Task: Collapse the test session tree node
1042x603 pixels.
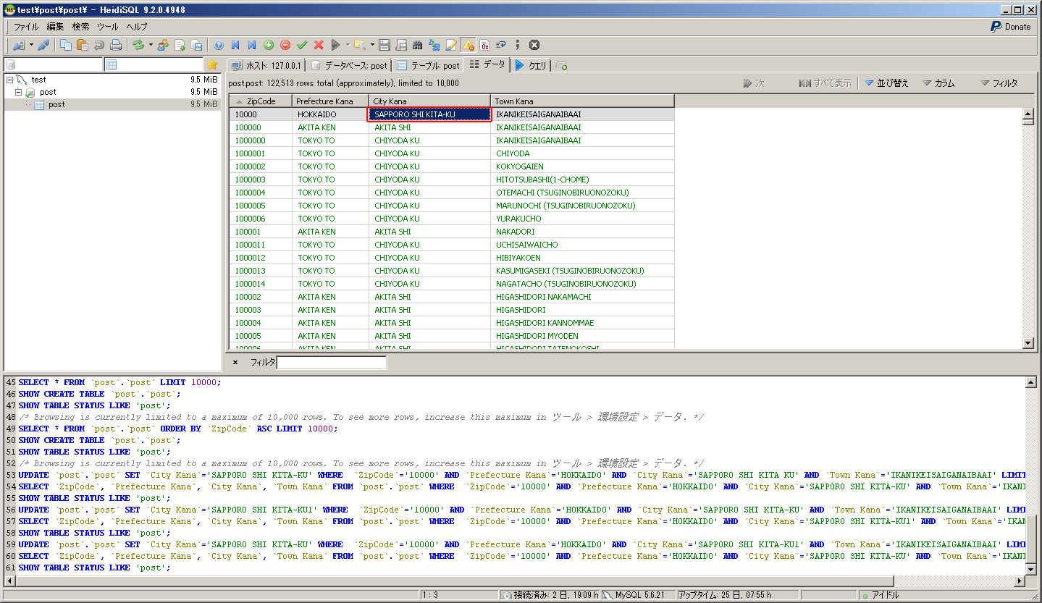Action: click(9, 80)
